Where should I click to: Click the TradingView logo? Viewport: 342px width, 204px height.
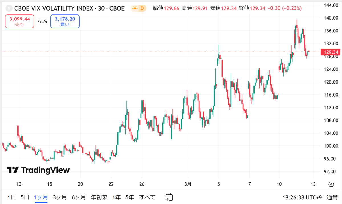(38, 170)
